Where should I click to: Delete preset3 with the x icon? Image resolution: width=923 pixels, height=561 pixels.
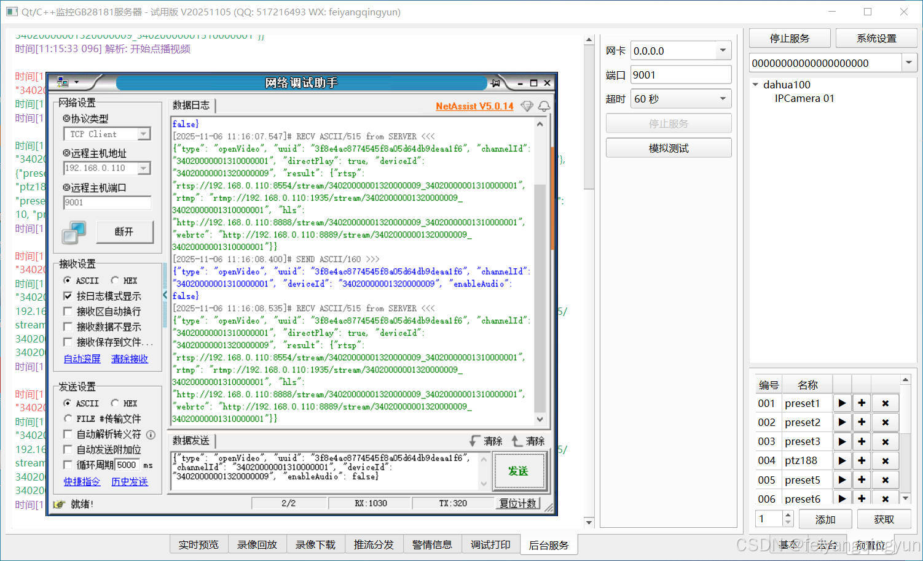pos(885,441)
